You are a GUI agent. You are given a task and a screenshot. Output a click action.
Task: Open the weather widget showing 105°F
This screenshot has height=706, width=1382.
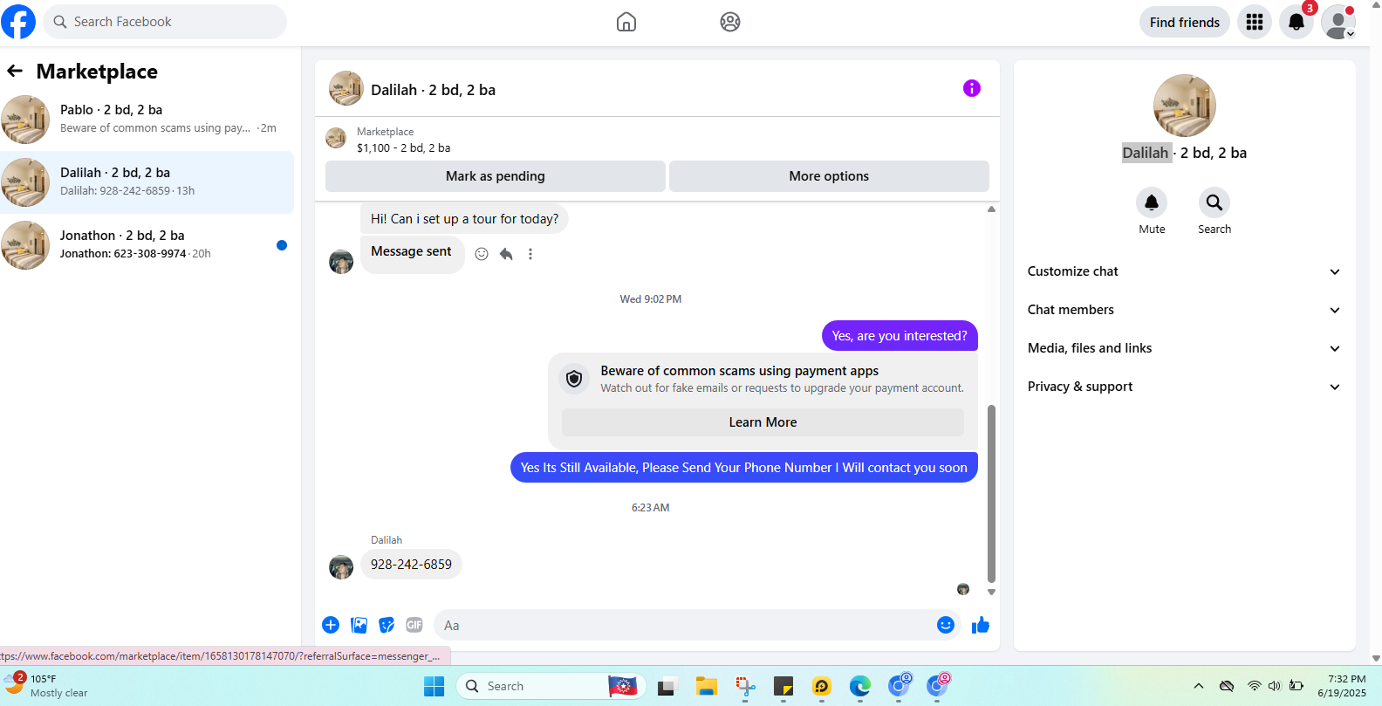click(x=45, y=686)
